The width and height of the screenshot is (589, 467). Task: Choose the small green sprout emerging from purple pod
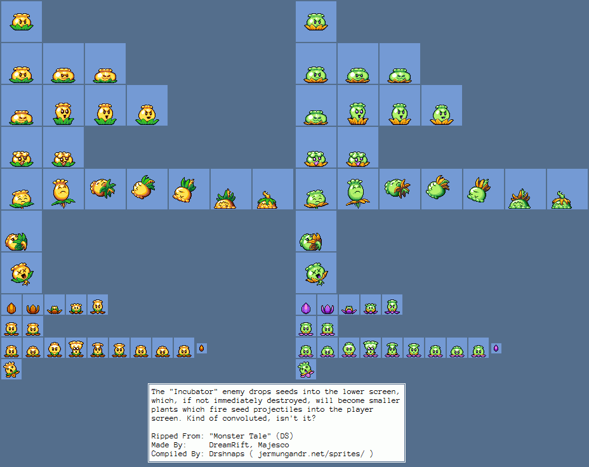349,310
